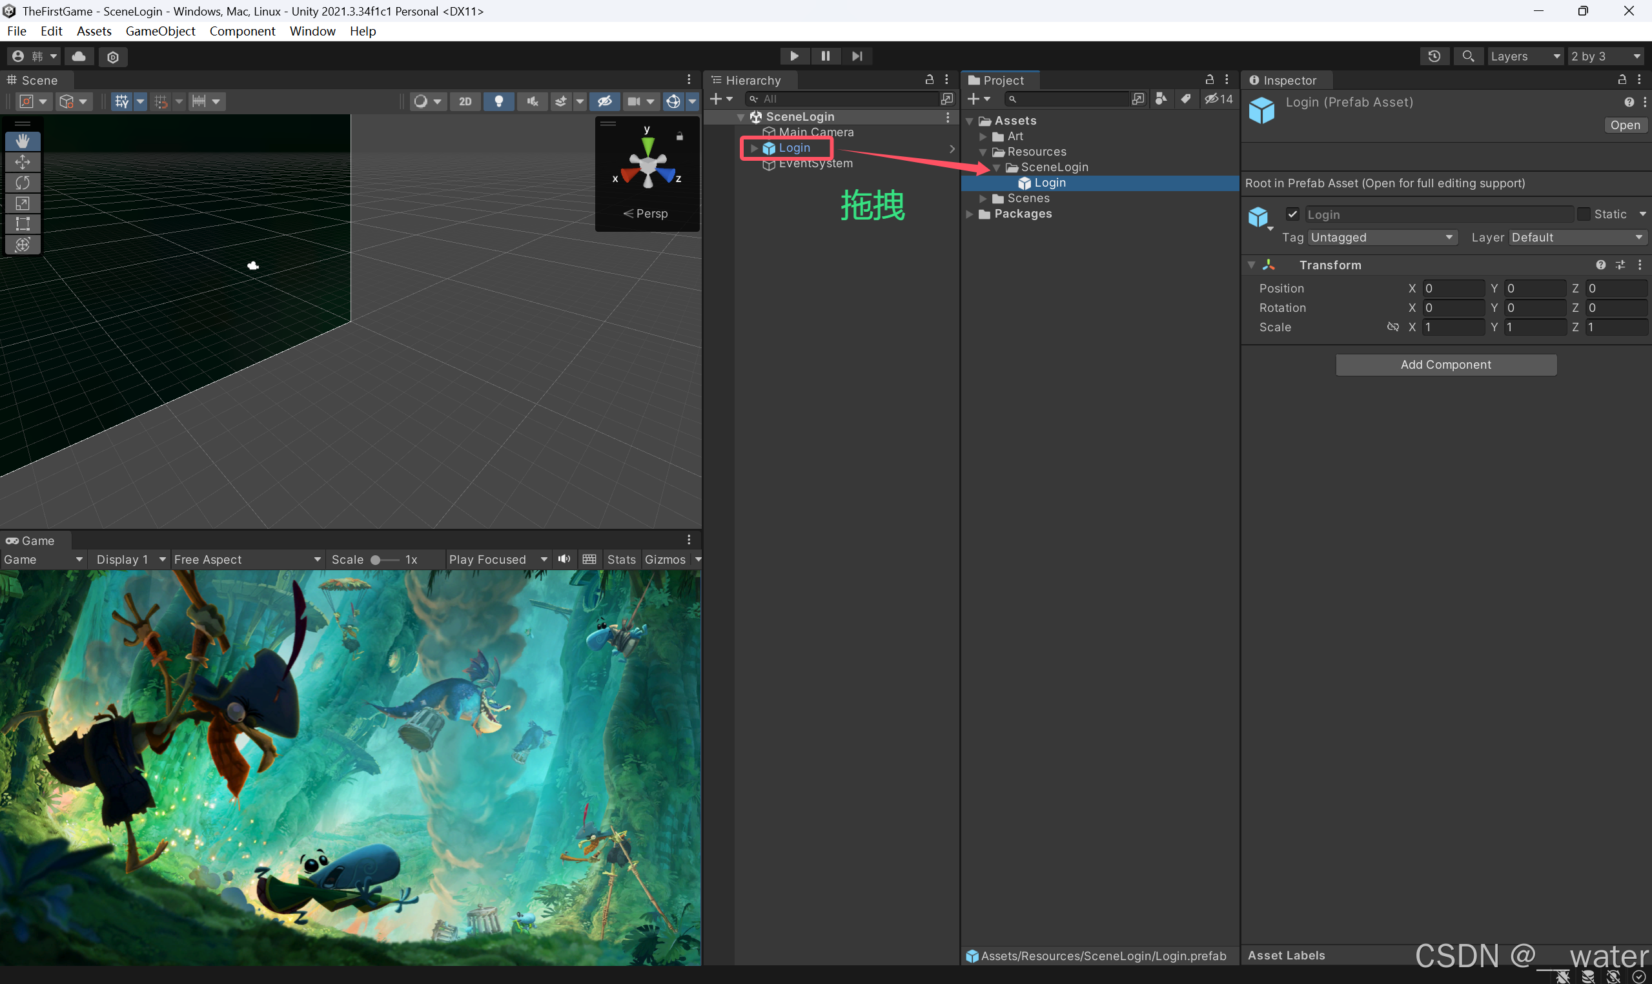Click the Add Component button
Viewport: 1652px width, 984px height.
pyautogui.click(x=1445, y=365)
